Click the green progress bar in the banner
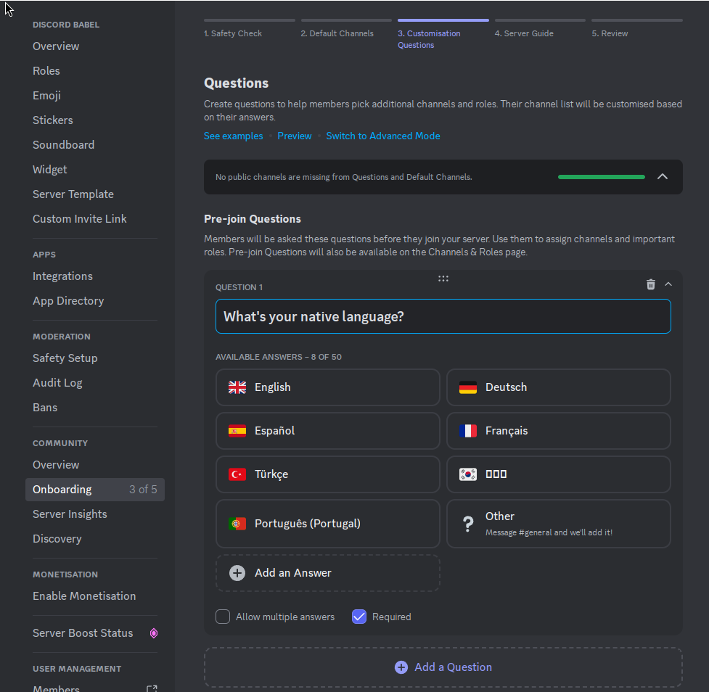Image resolution: width=709 pixels, height=692 pixels. [601, 176]
